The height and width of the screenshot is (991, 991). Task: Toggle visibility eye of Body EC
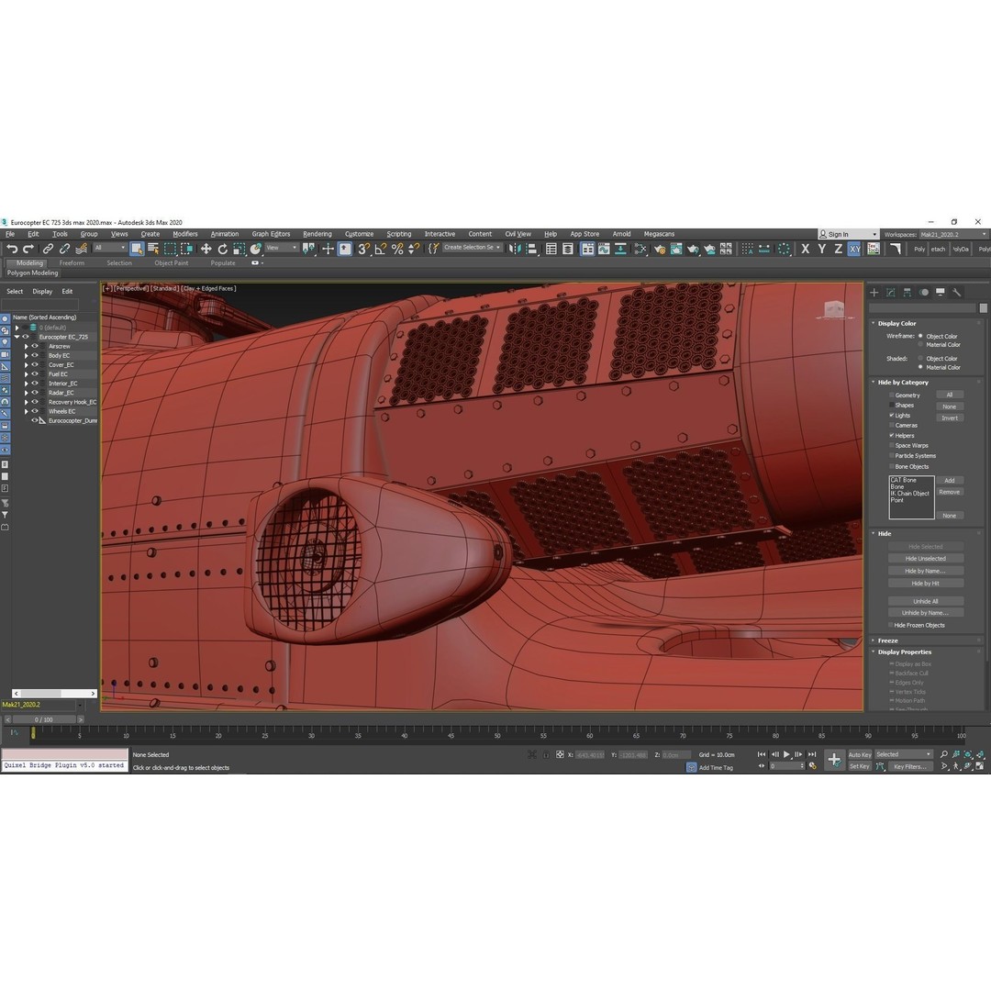[36, 355]
